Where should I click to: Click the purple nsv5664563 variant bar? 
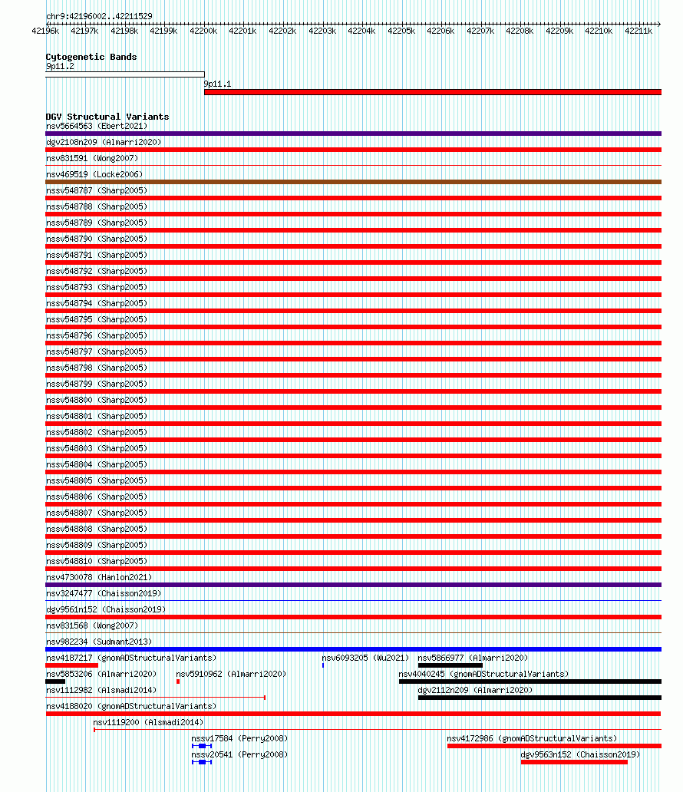pyautogui.click(x=353, y=134)
